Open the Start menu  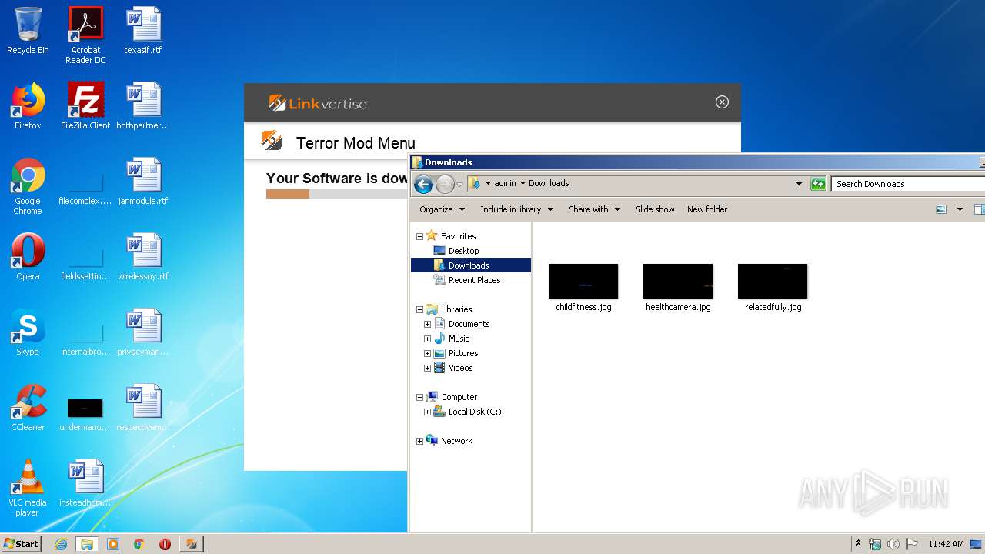click(x=22, y=543)
